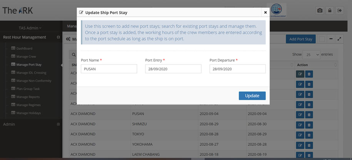The height and width of the screenshot is (160, 352).
Task: Open Manage Crew in the sidebar
Action: [x=23, y=56]
